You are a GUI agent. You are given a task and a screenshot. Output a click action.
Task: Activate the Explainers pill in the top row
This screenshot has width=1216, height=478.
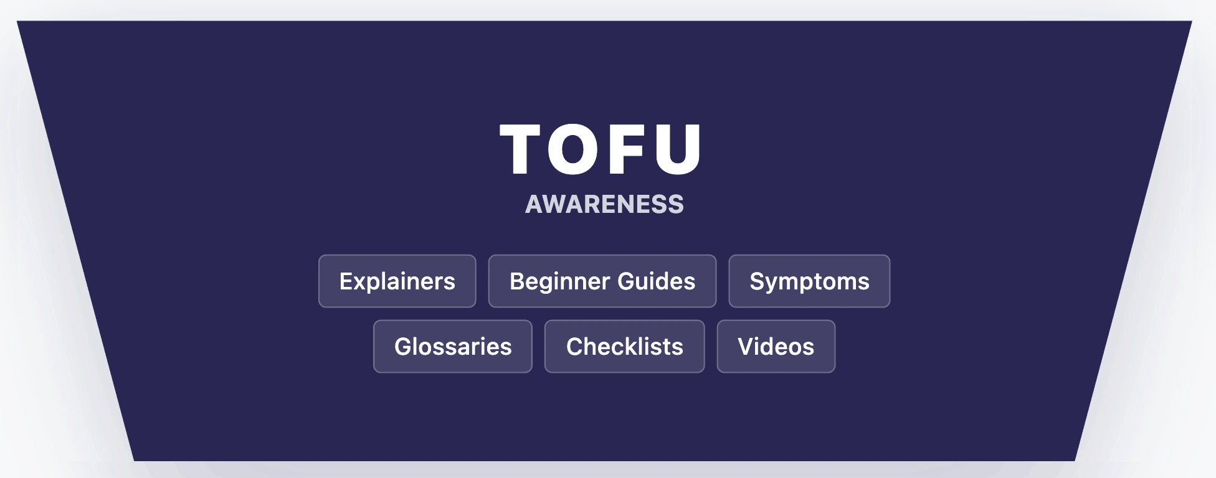point(397,281)
